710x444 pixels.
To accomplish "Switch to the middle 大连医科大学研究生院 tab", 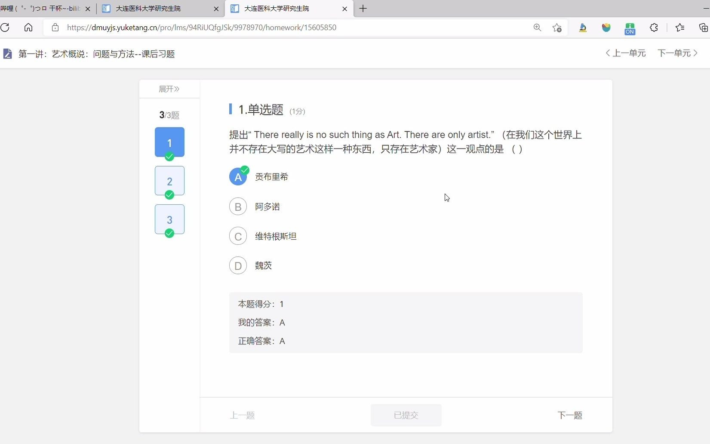I will pos(160,9).
